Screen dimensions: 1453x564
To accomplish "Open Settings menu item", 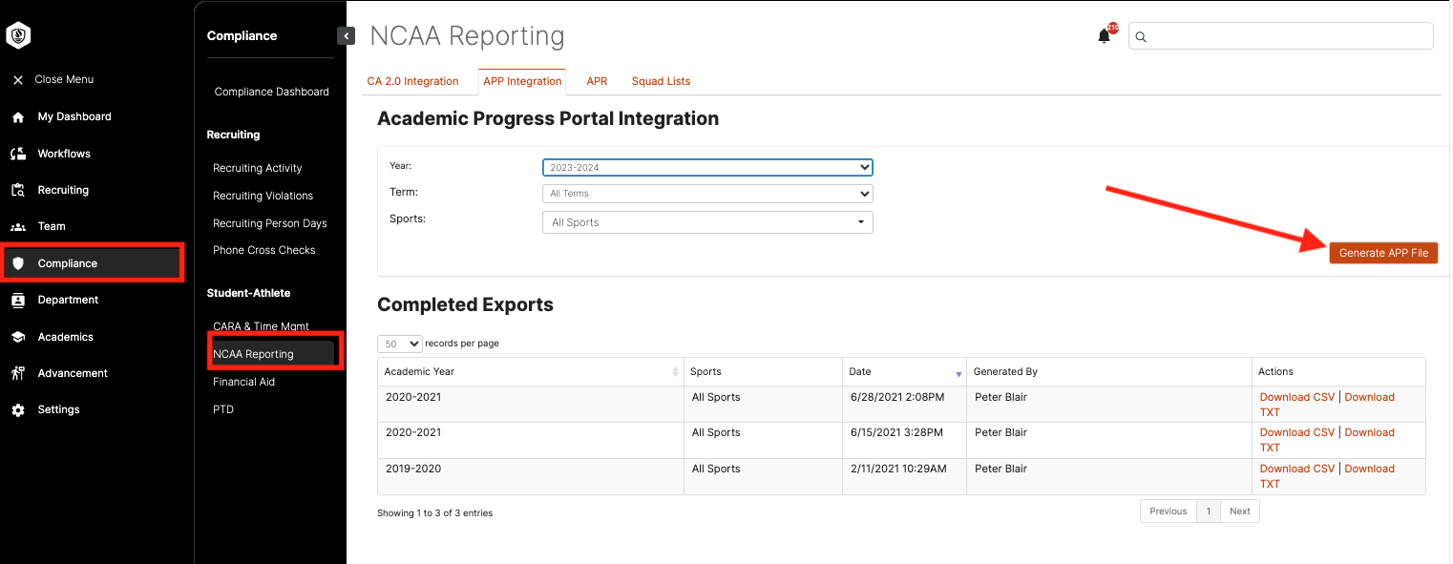I will coord(58,410).
